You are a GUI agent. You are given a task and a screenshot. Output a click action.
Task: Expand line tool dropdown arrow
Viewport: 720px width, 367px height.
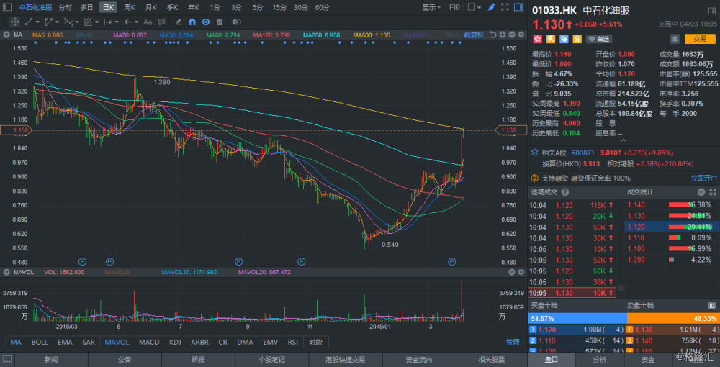pyautogui.click(x=37, y=22)
